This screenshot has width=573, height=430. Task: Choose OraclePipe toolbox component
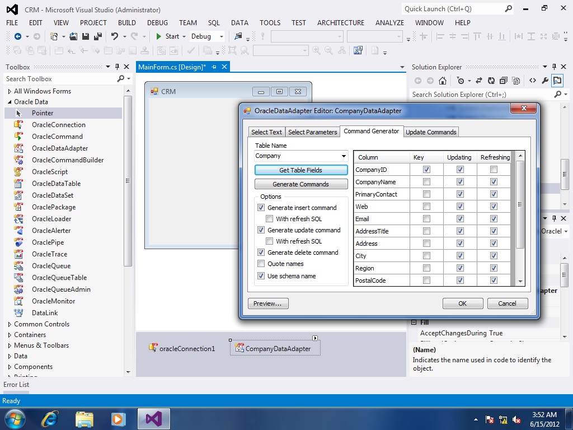(x=48, y=242)
